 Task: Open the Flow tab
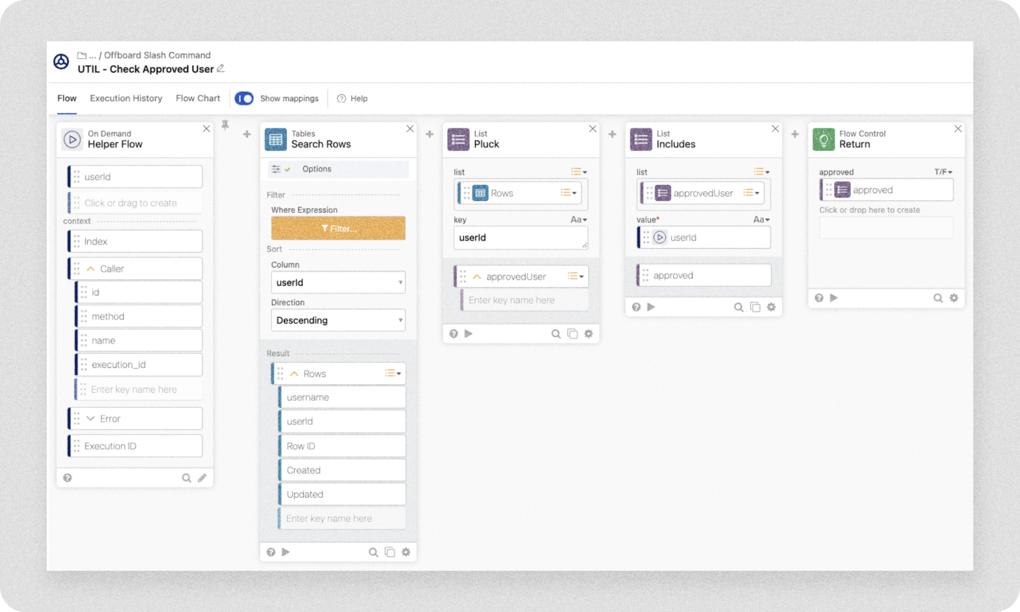(67, 99)
